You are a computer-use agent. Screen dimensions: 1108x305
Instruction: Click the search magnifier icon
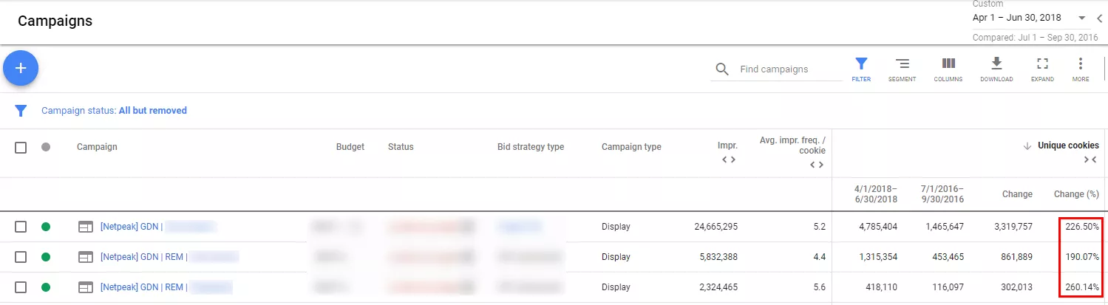point(722,69)
